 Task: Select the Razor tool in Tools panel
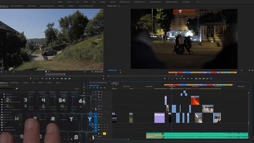pos(84,93)
